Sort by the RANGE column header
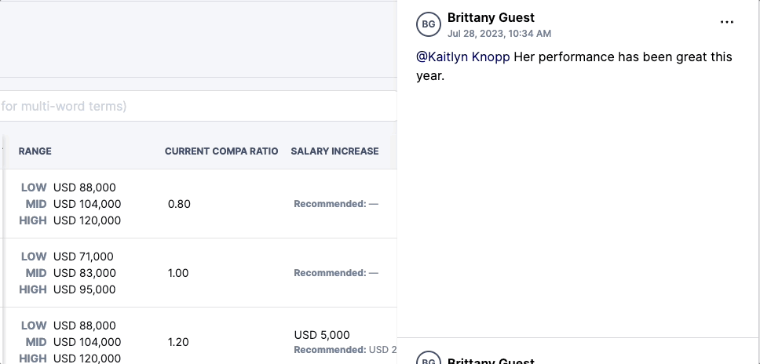Screen dimensions: 760x364 coord(35,151)
